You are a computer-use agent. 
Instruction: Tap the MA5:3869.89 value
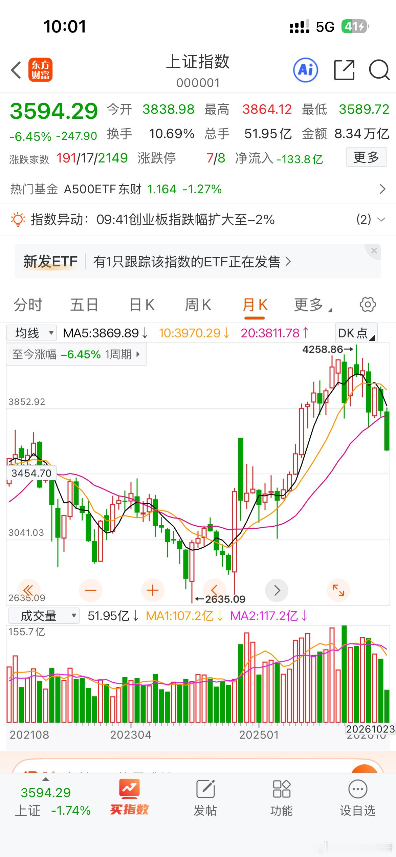click(x=106, y=333)
